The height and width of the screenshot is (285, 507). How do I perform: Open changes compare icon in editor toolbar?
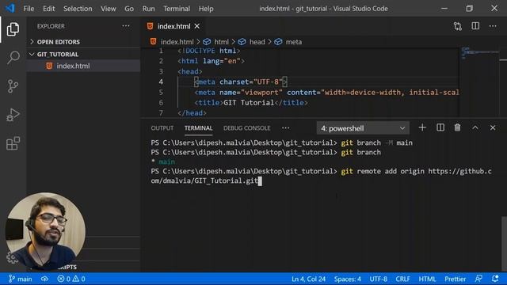click(x=458, y=26)
